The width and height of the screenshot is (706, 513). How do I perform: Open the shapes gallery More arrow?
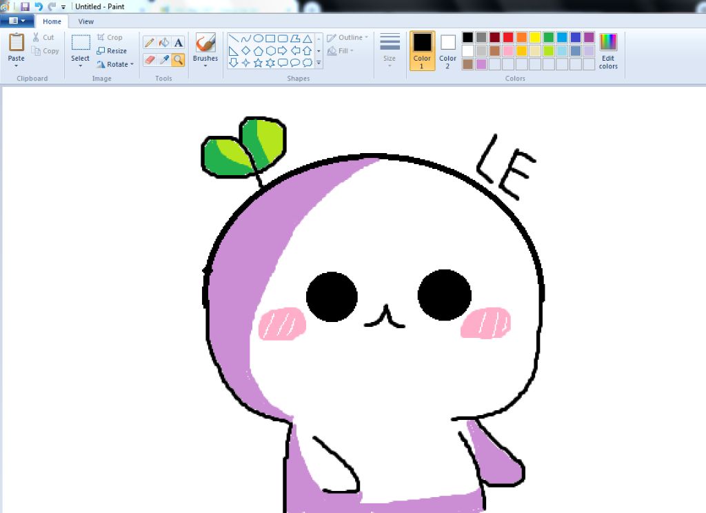tap(319, 63)
